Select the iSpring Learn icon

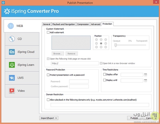12,65
